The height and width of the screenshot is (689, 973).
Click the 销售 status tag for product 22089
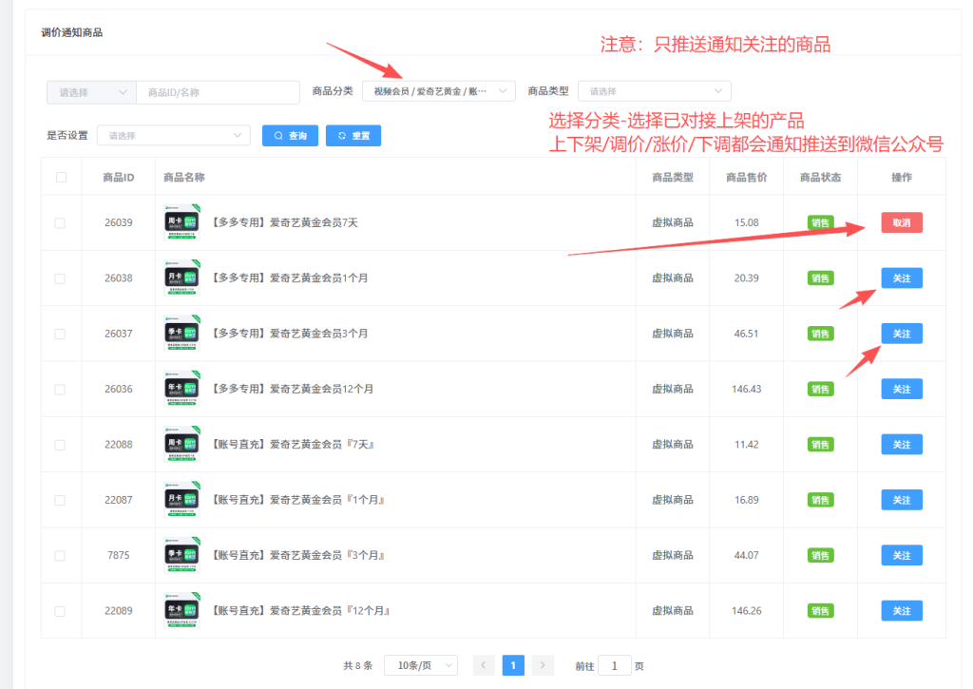820,611
